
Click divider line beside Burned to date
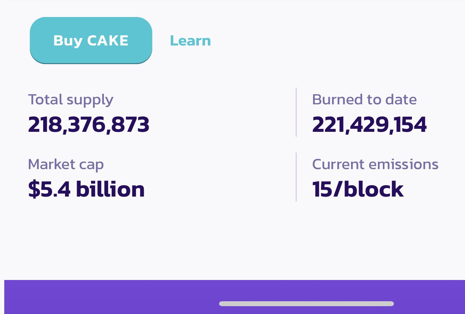tap(296, 112)
